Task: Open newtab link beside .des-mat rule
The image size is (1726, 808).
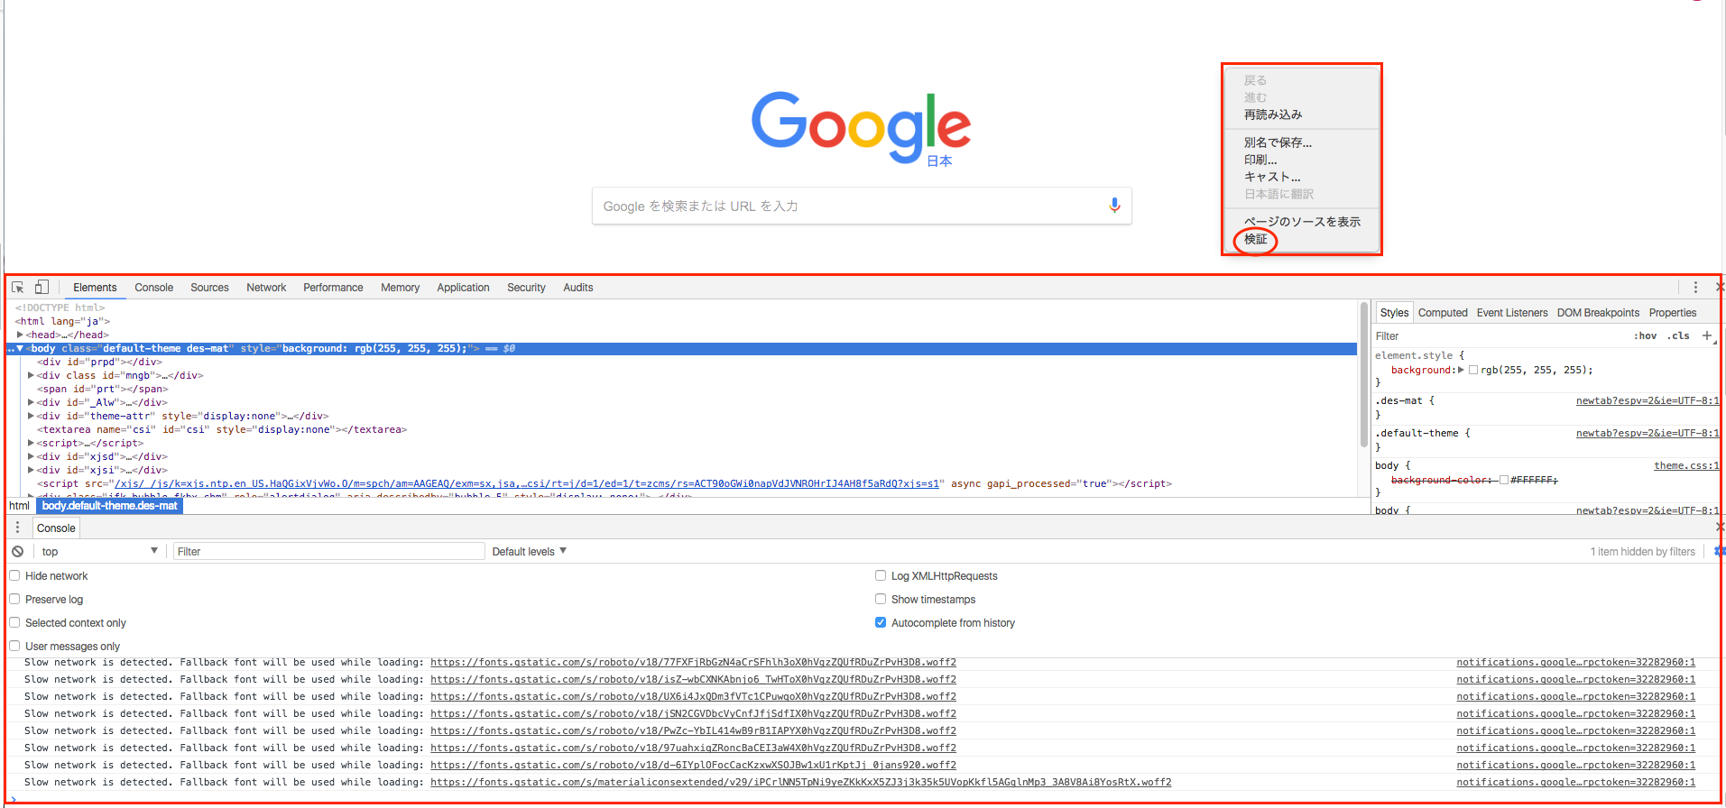Action: 1648,400
